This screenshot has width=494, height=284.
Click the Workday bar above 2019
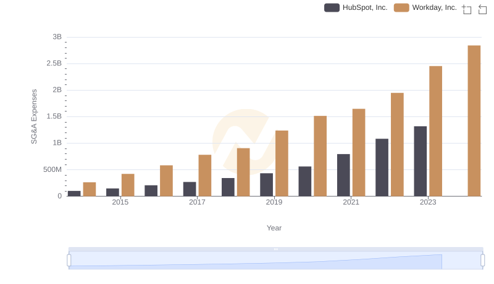point(282,163)
